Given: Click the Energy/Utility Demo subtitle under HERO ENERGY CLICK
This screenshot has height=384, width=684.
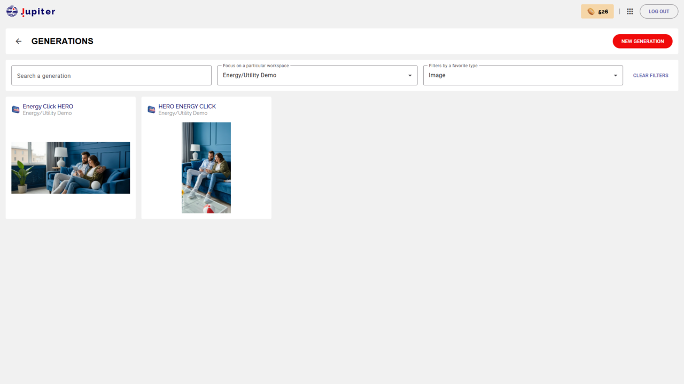Looking at the screenshot, I should click(183, 113).
